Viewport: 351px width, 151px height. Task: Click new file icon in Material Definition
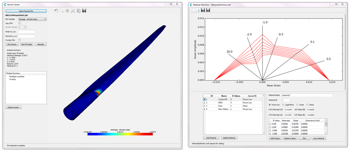pos(193,10)
